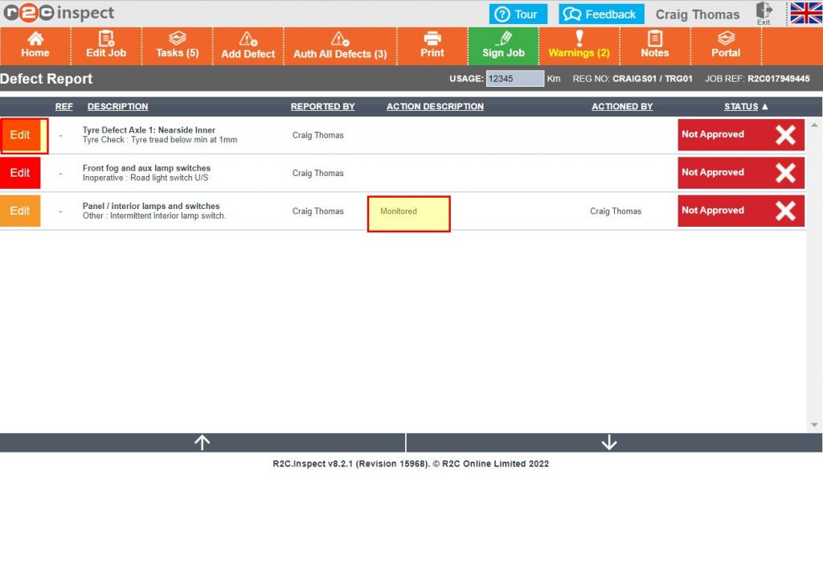823x570 pixels.
Task: Sign the job with the green button
Action: coord(503,46)
